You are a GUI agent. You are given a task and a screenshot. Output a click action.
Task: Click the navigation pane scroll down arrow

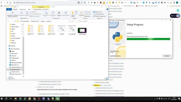click(x=23, y=76)
